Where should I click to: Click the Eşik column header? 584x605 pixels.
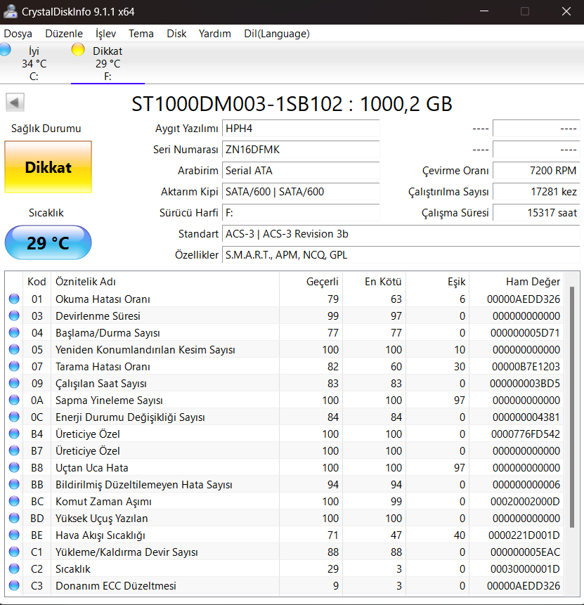437,282
